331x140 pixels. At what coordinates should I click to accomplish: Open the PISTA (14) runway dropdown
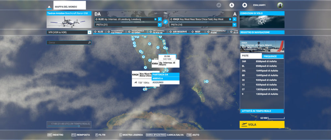(x=203, y=25)
